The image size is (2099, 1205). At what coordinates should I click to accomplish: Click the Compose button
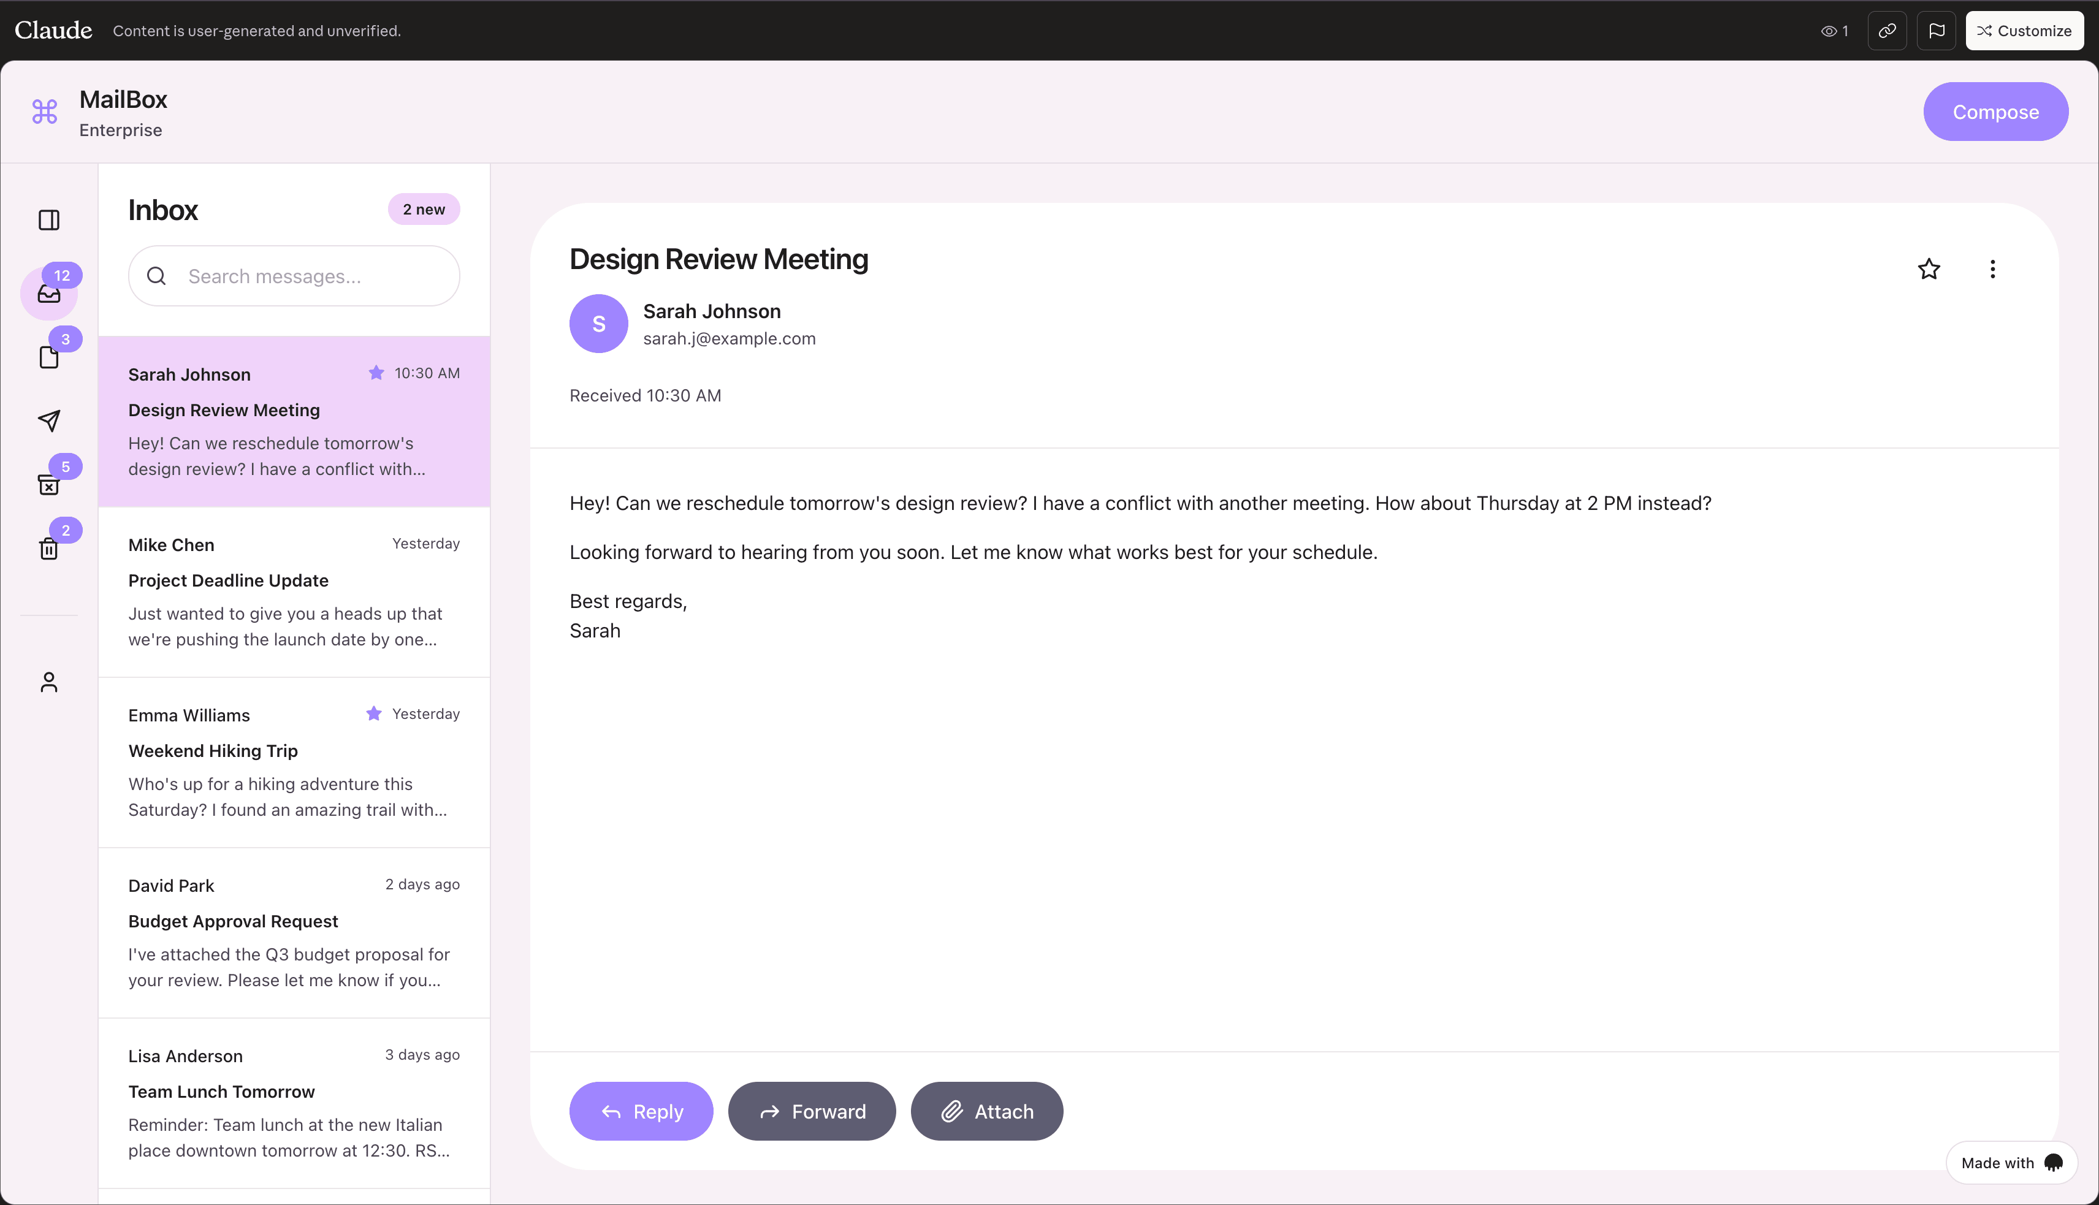tap(1995, 112)
